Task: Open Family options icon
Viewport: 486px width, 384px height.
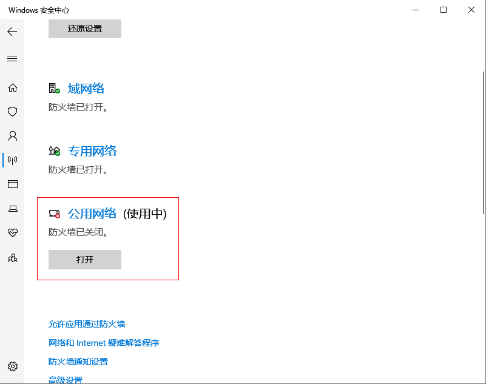Action: (13, 258)
